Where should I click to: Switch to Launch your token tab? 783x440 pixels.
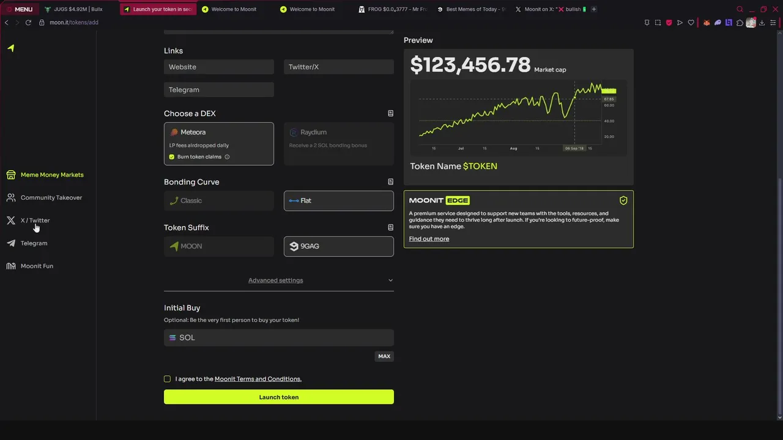pos(158,9)
